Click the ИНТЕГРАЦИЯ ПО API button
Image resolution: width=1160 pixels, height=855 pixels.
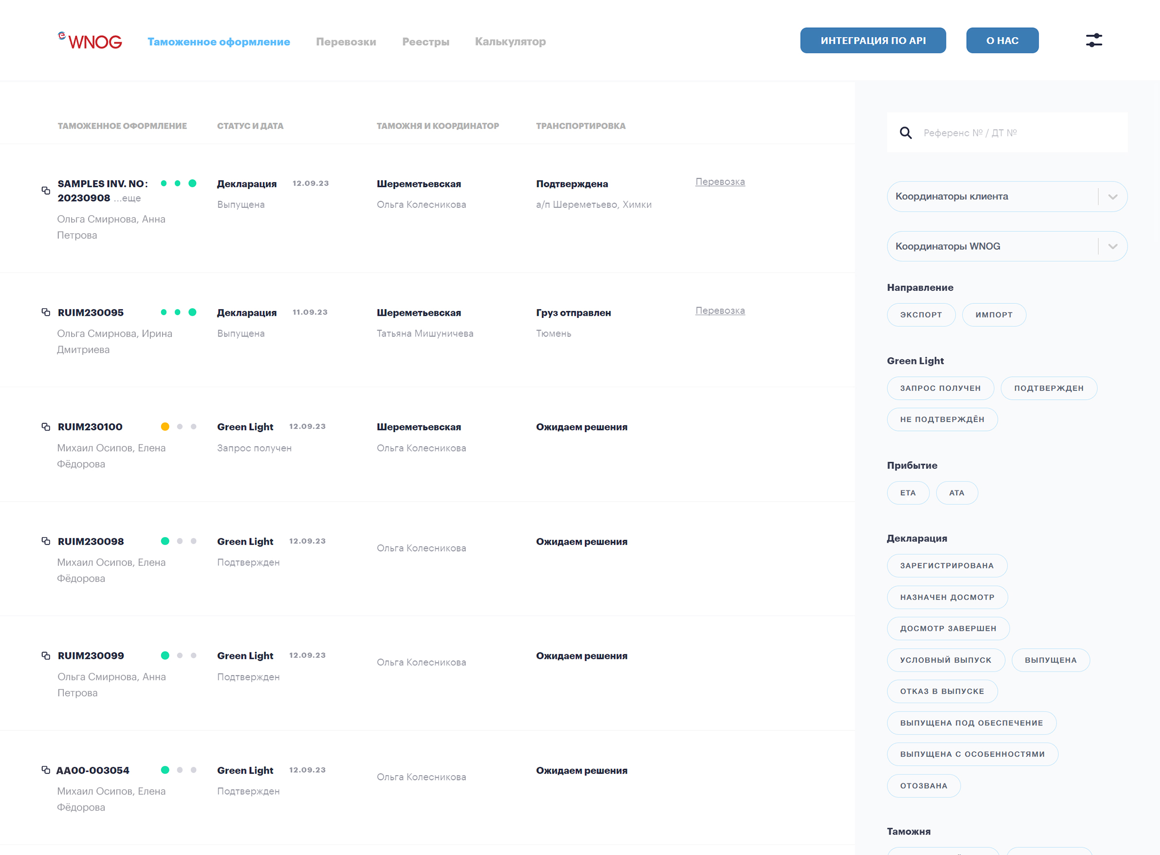[872, 40]
